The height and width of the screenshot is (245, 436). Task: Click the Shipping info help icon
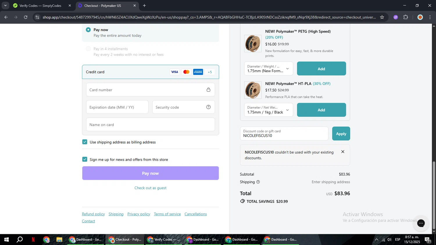258,182
